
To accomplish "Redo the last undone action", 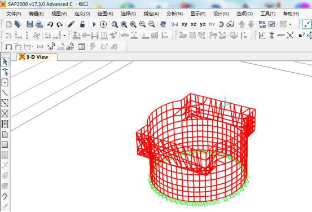I will click(59, 24).
